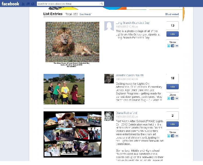This screenshot has height=165, width=203.
Task: Vote for Jennifer Garcia's entry
Action: [172, 87]
